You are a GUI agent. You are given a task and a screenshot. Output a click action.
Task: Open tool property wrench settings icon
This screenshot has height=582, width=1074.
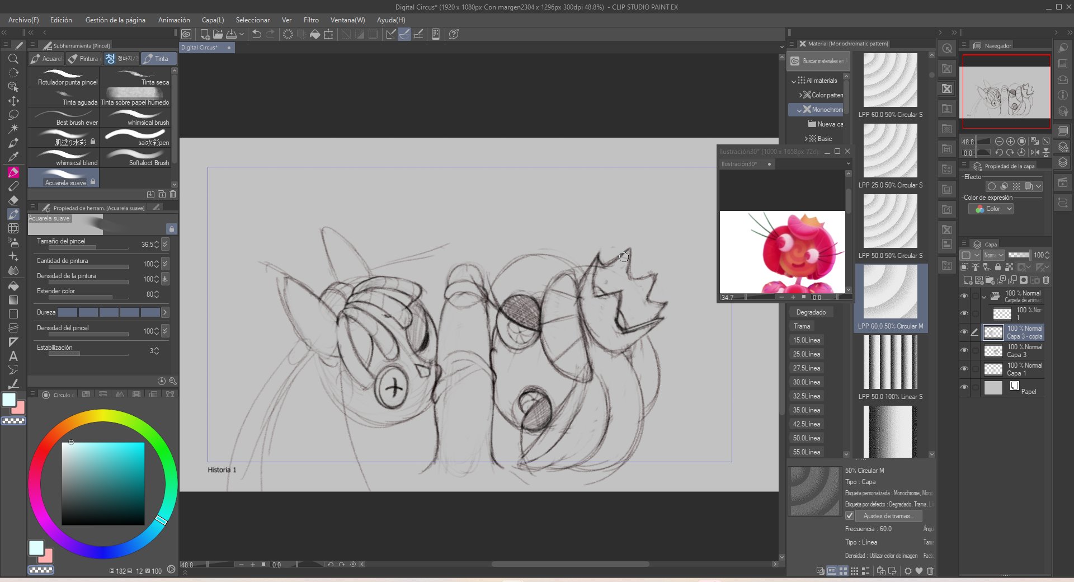[173, 381]
